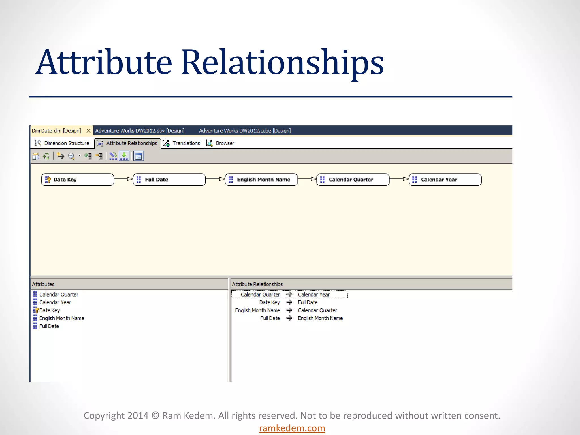The image size is (580, 435).
Task: Click the Expand All Nodes icon
Action: [88, 156]
